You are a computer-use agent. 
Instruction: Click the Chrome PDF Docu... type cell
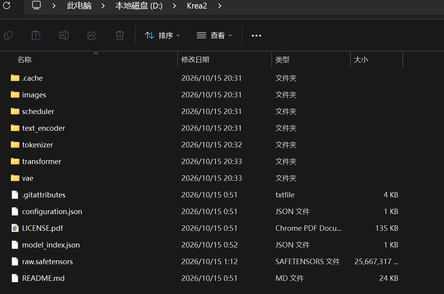(308, 228)
